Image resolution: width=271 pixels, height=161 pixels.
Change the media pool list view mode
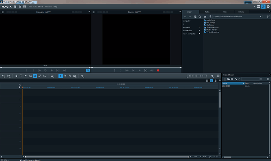click(268, 17)
